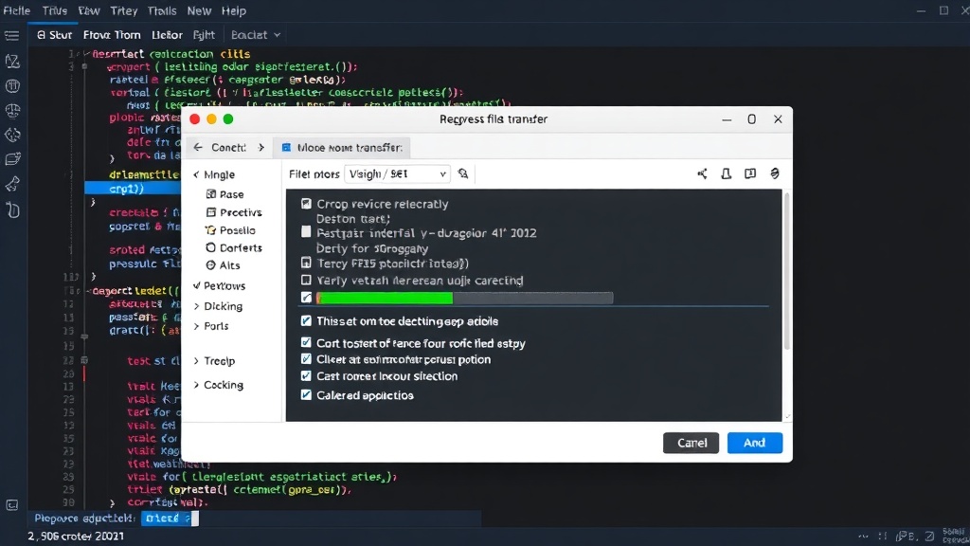
Task: Click the '2,906 crotey 20021' status text
Action: 76,537
